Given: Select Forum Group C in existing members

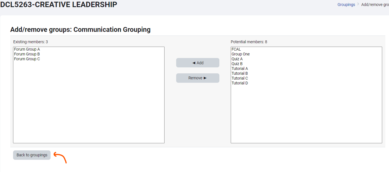Looking at the screenshot, I should point(27,59).
